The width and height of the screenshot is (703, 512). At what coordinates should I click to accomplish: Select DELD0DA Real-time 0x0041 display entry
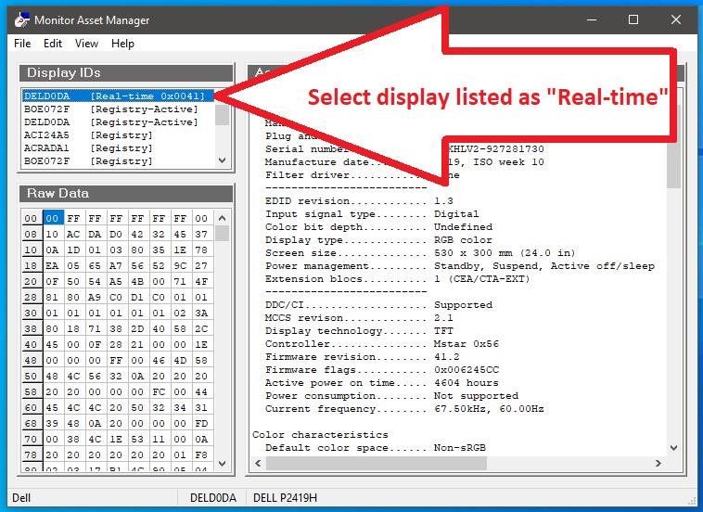tap(119, 96)
